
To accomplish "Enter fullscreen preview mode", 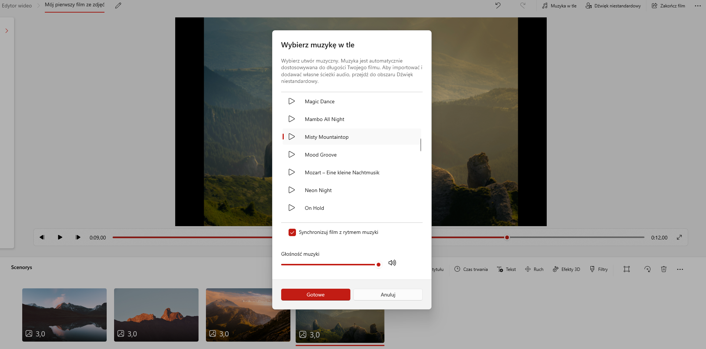I will tap(679, 237).
